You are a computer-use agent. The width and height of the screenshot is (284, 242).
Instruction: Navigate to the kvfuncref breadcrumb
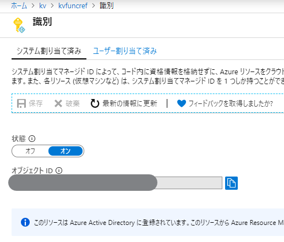(73, 6)
